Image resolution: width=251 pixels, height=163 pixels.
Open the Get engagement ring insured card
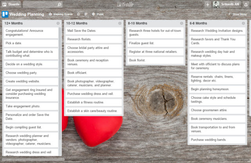click(31, 94)
